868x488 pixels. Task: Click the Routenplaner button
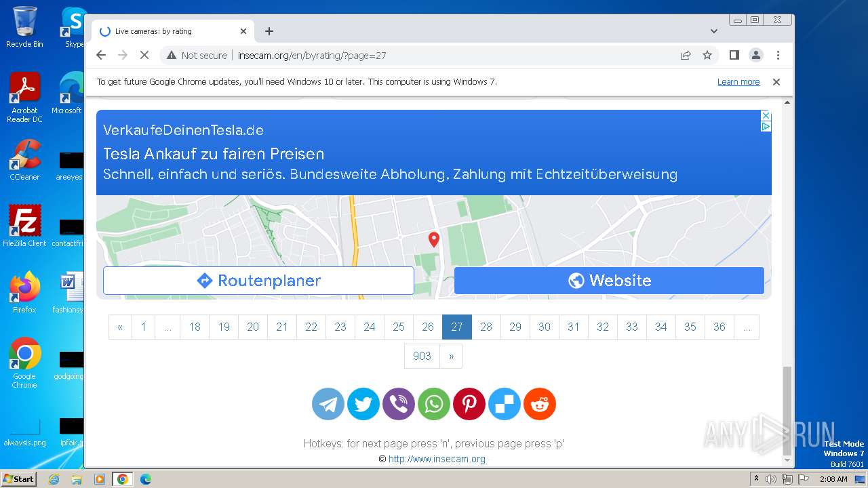(x=258, y=281)
